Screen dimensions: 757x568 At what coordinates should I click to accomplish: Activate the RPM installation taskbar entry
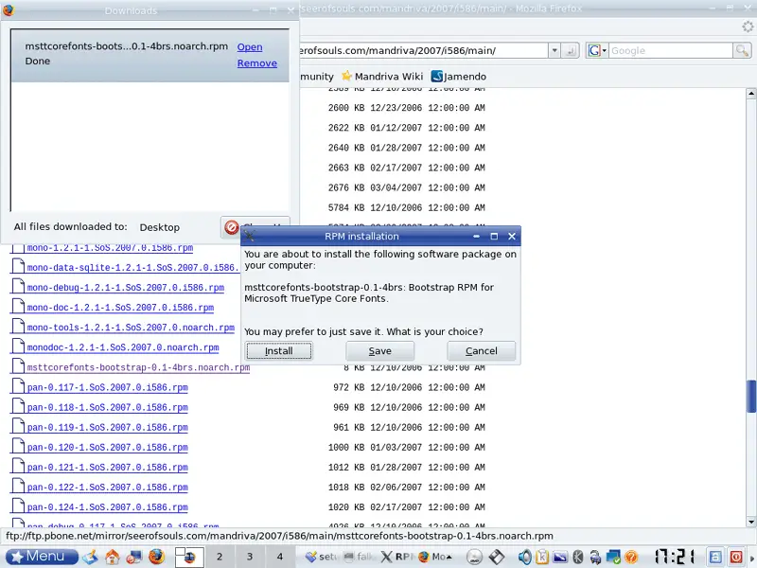click(x=396, y=557)
